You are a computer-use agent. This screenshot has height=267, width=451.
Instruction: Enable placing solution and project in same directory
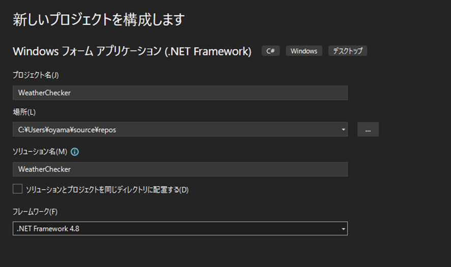pyautogui.click(x=17, y=189)
